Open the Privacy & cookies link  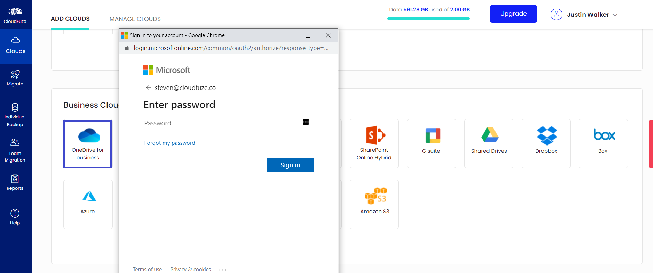[190, 270]
